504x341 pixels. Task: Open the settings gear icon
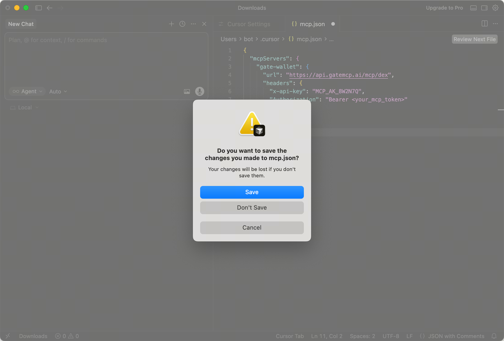pyautogui.click(x=495, y=8)
